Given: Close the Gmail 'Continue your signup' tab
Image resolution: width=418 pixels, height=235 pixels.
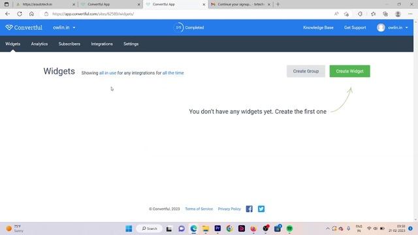Looking at the screenshot, I should click(x=269, y=5).
